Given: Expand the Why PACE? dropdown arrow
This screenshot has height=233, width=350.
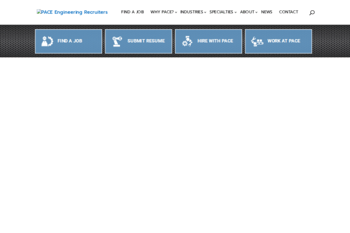Looking at the screenshot, I should coord(176,13).
